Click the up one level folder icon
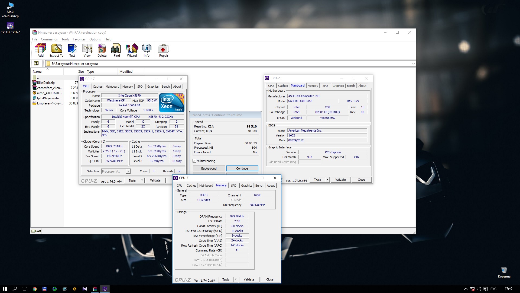Screen dimensions: 520x293 click(36, 63)
